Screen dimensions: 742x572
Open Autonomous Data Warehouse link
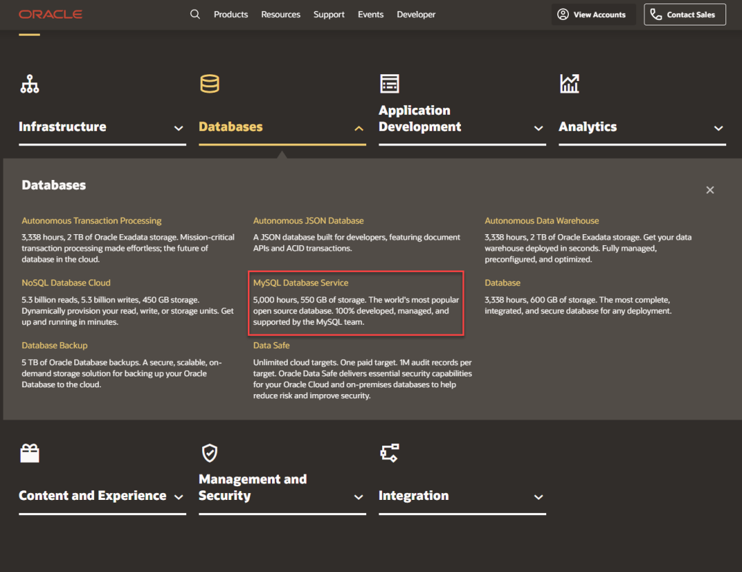click(542, 221)
